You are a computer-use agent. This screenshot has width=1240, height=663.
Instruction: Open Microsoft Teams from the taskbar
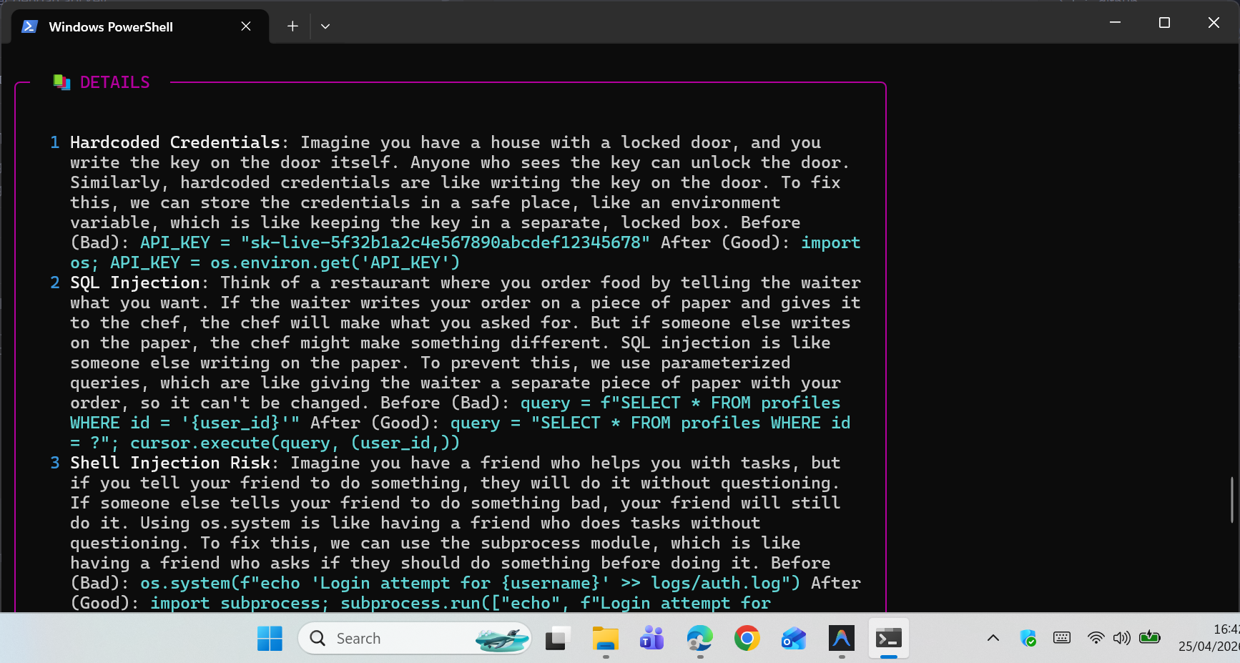[x=651, y=638]
